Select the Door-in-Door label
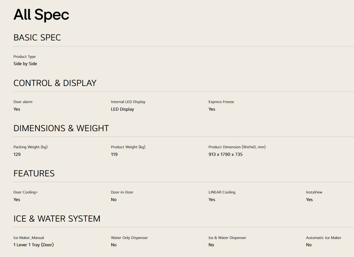Screen dimensions: 354x257 pyautogui.click(x=122, y=192)
